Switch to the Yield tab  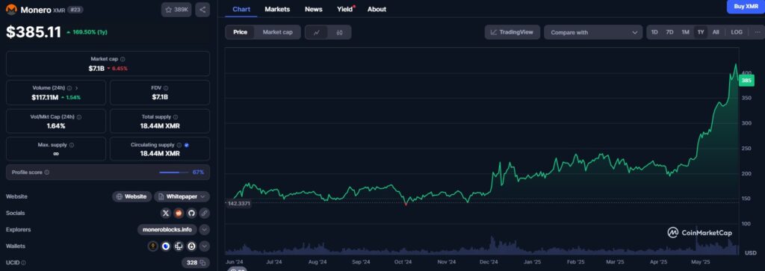pyautogui.click(x=345, y=9)
